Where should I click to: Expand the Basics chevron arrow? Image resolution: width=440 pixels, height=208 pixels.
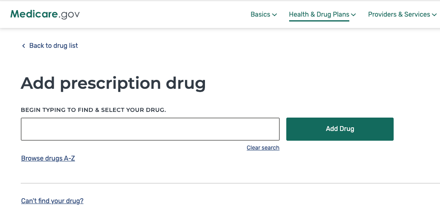pyautogui.click(x=274, y=15)
